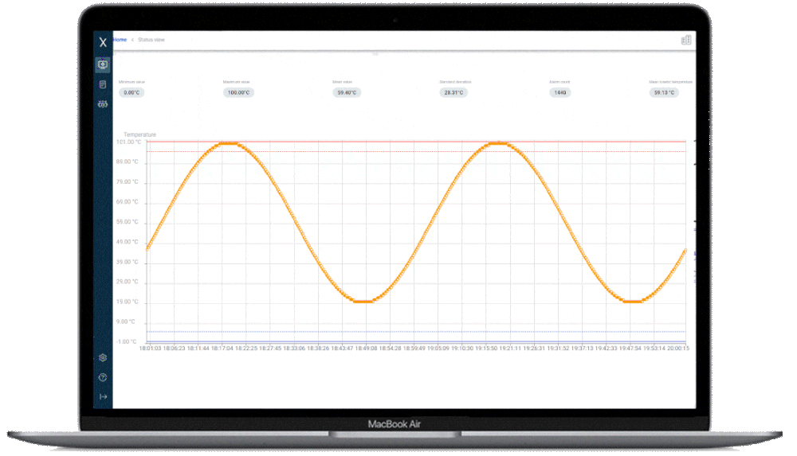Click the Standard deviation label
Viewport: 797px width, 456px height.
(455, 82)
